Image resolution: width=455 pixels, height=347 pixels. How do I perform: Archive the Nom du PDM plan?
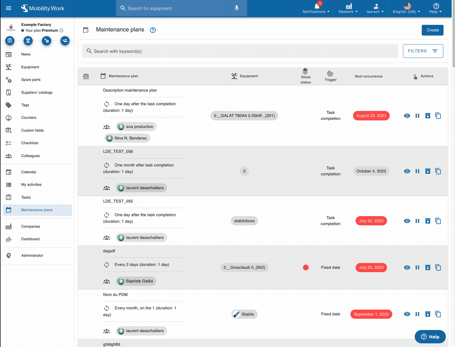point(428,314)
